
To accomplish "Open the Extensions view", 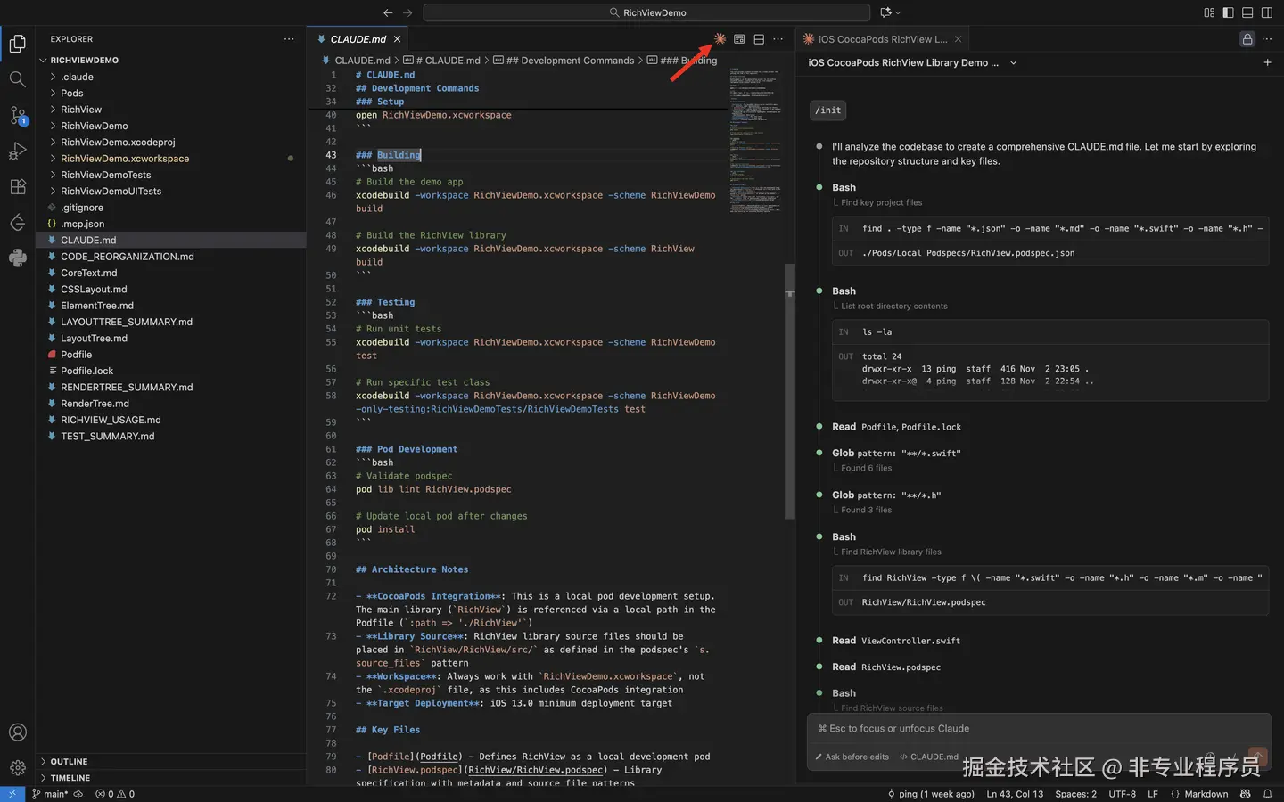I will pos(17,187).
